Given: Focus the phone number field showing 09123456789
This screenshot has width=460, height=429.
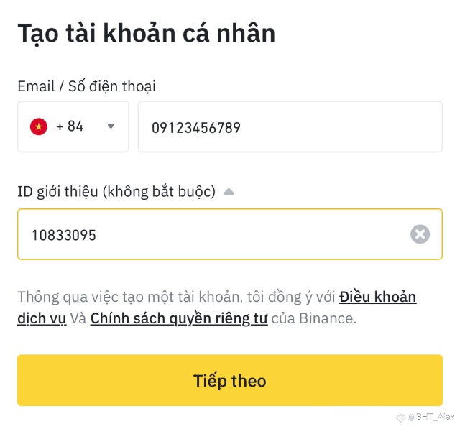Looking at the screenshot, I should click(x=290, y=126).
